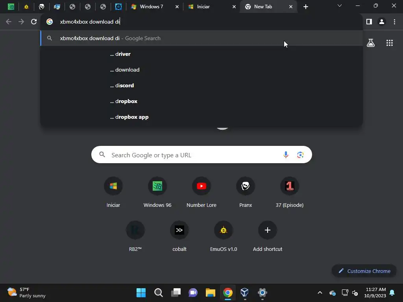Toggle the Chrome side panel

click(x=369, y=22)
